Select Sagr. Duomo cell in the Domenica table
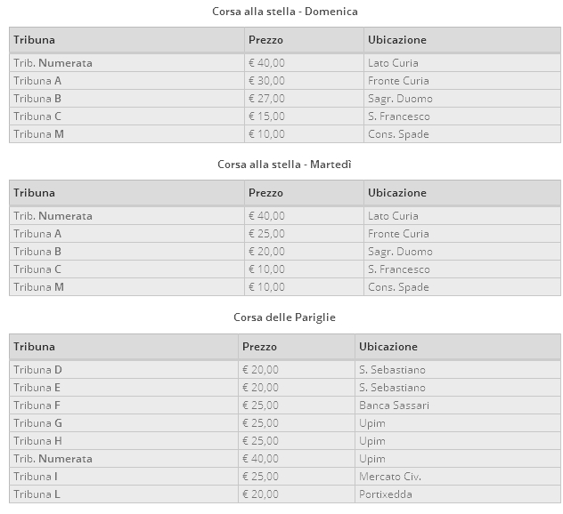563x514 pixels. [x=400, y=99]
